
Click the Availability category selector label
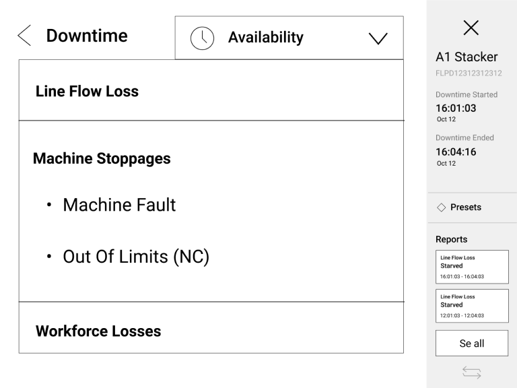coord(266,38)
